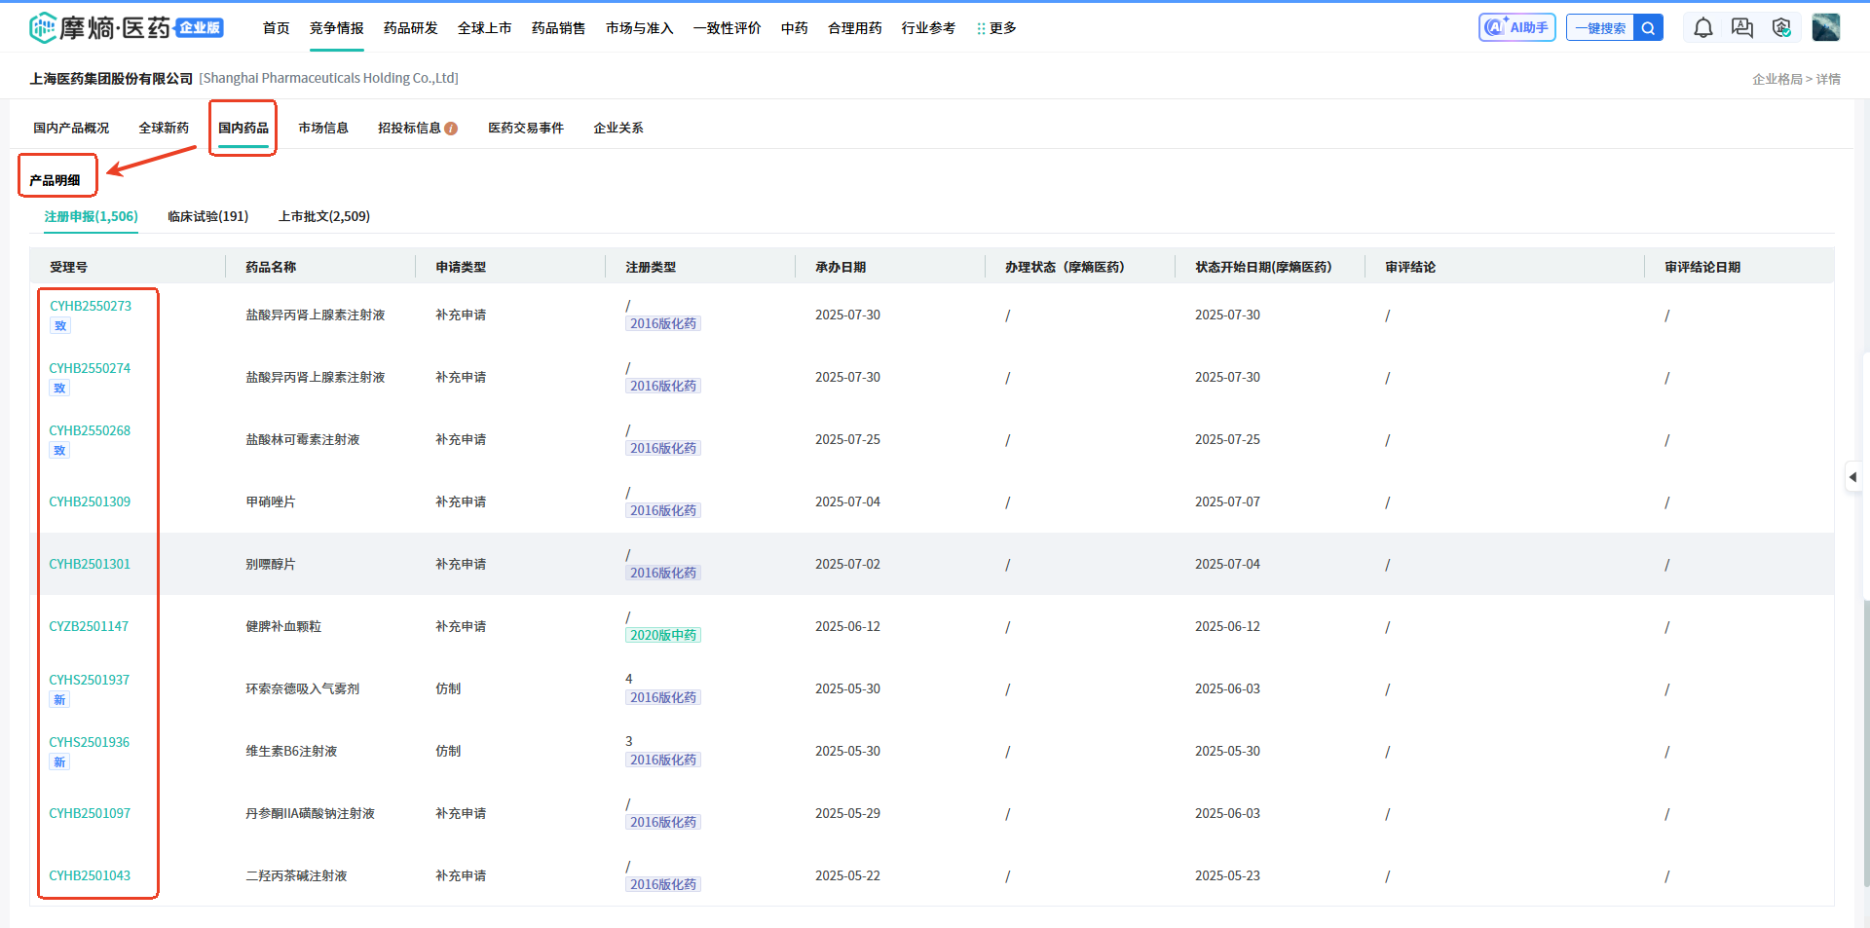Open 竞争情报 navigation item

(x=337, y=28)
